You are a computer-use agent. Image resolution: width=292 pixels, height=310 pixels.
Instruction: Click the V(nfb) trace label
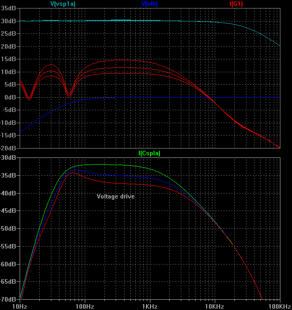150,4
